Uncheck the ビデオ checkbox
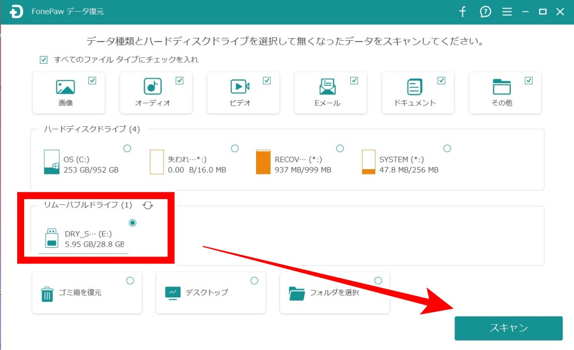The width and height of the screenshot is (574, 350). (267, 80)
